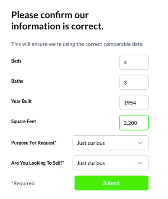The image size is (168, 199).
Task: Click the 'Please confirm our information' heading
Action: 57,20
